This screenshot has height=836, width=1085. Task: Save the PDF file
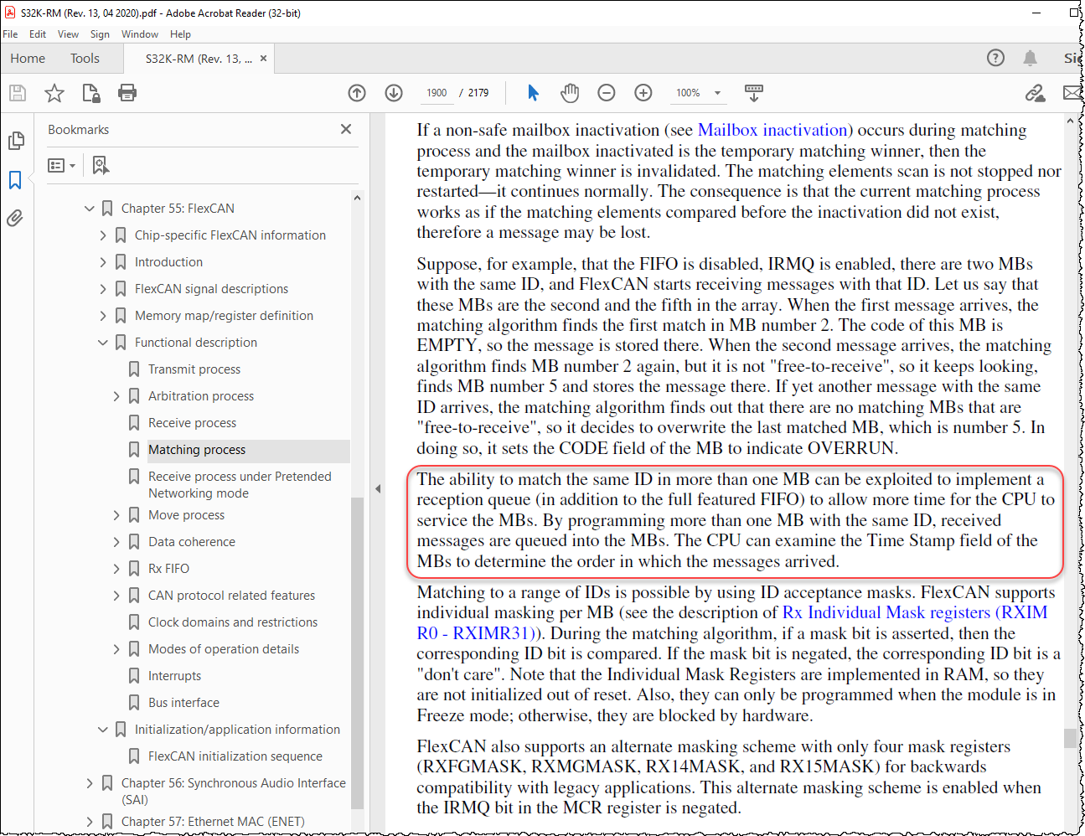pyautogui.click(x=17, y=93)
